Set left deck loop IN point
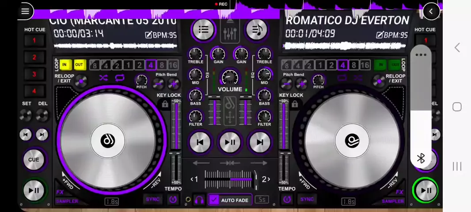Image resolution: width=471 pixels, height=212 pixels. (65, 65)
